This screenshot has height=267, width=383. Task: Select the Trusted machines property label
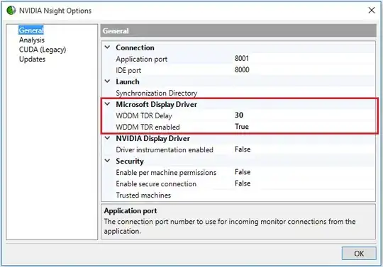point(143,195)
